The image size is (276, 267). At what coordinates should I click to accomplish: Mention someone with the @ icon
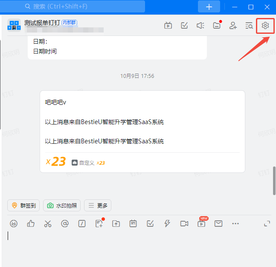click(64, 223)
